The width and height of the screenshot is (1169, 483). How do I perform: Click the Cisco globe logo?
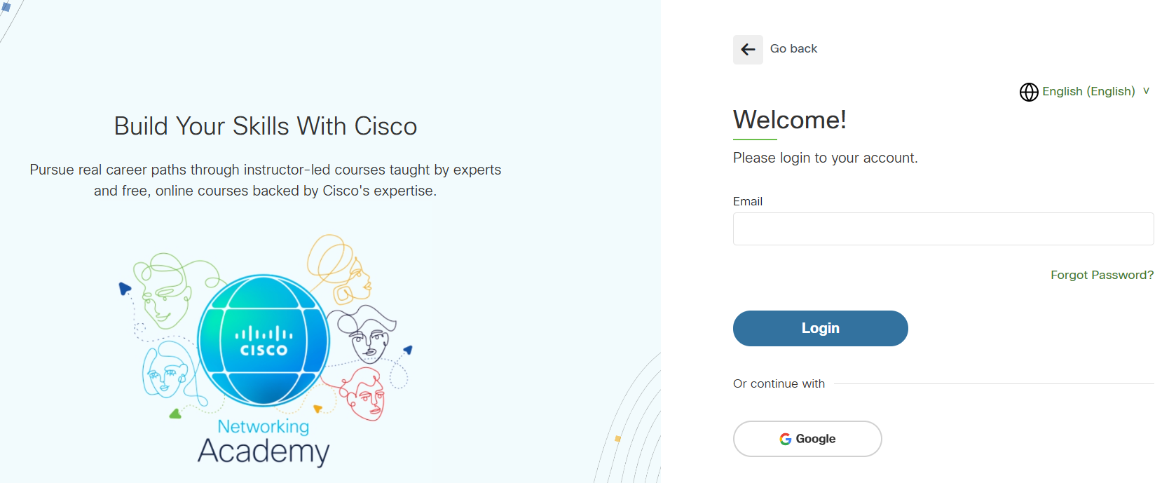point(264,341)
